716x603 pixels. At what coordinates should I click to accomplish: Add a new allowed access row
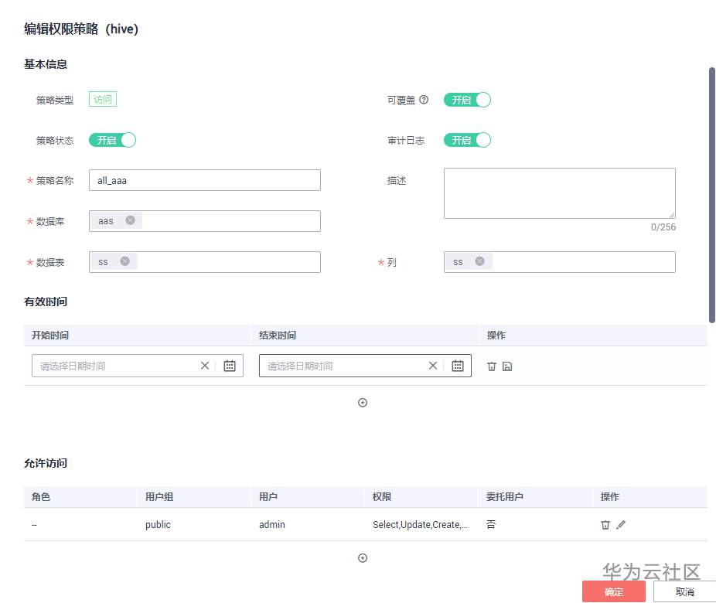pyautogui.click(x=363, y=557)
